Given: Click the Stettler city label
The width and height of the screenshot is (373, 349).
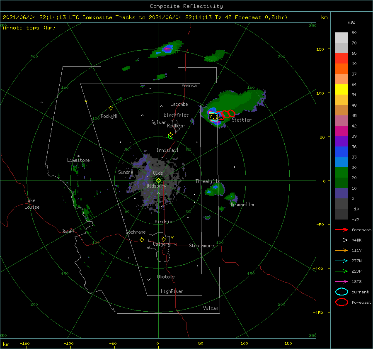Looking at the screenshot, I should click(x=242, y=120).
